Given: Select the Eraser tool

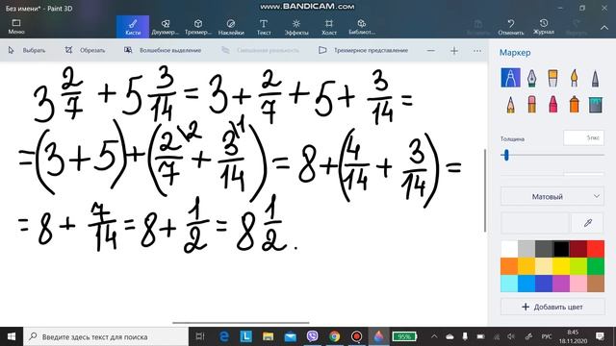Looking at the screenshot, I should 531,105.
